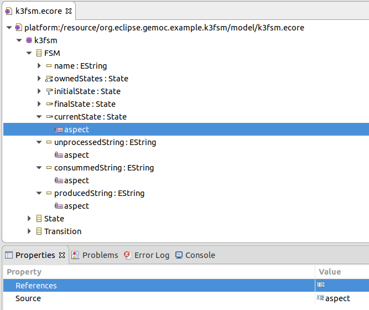Collapse the FSM class node
The width and height of the screenshot is (369, 310).
29,53
